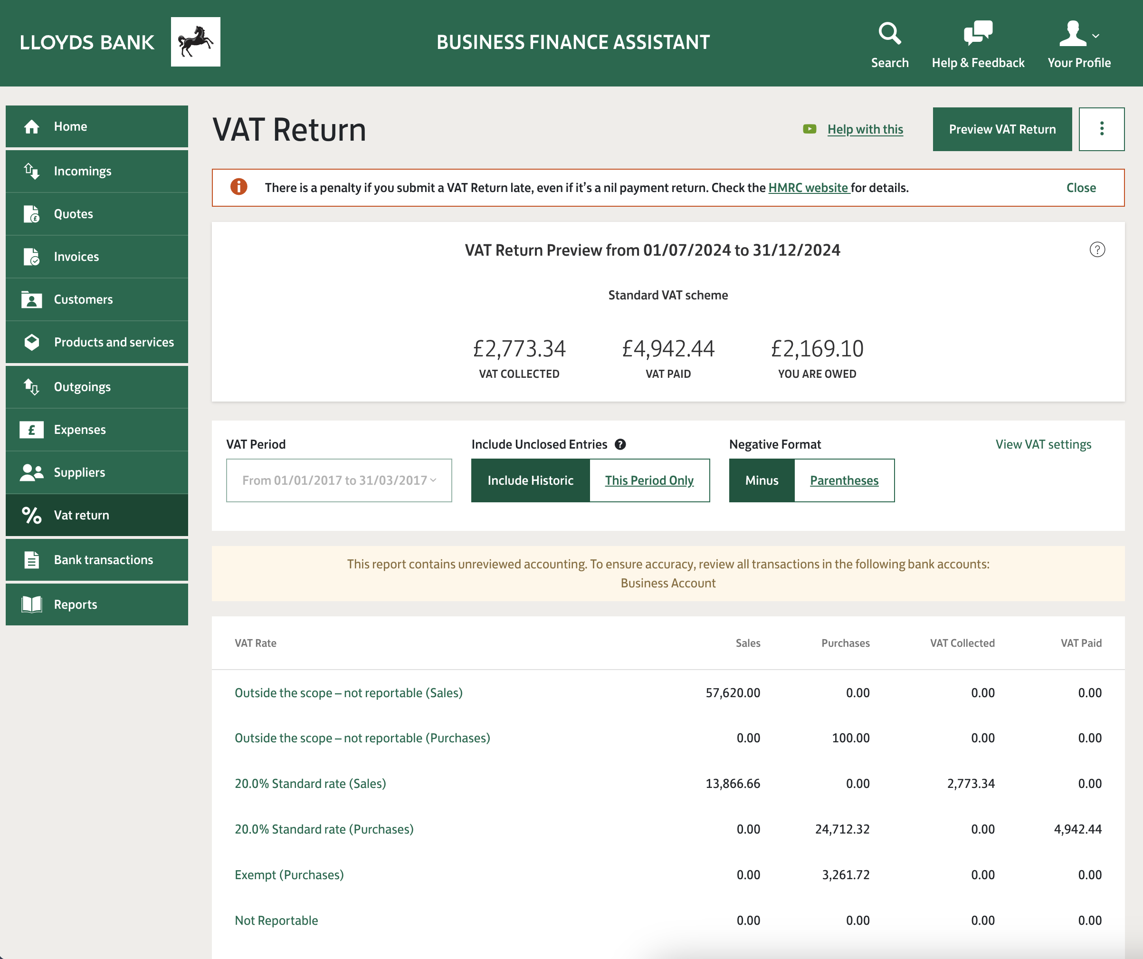Open 20.0% Standard rate (Sales) row
The width and height of the screenshot is (1143, 959).
tap(310, 783)
